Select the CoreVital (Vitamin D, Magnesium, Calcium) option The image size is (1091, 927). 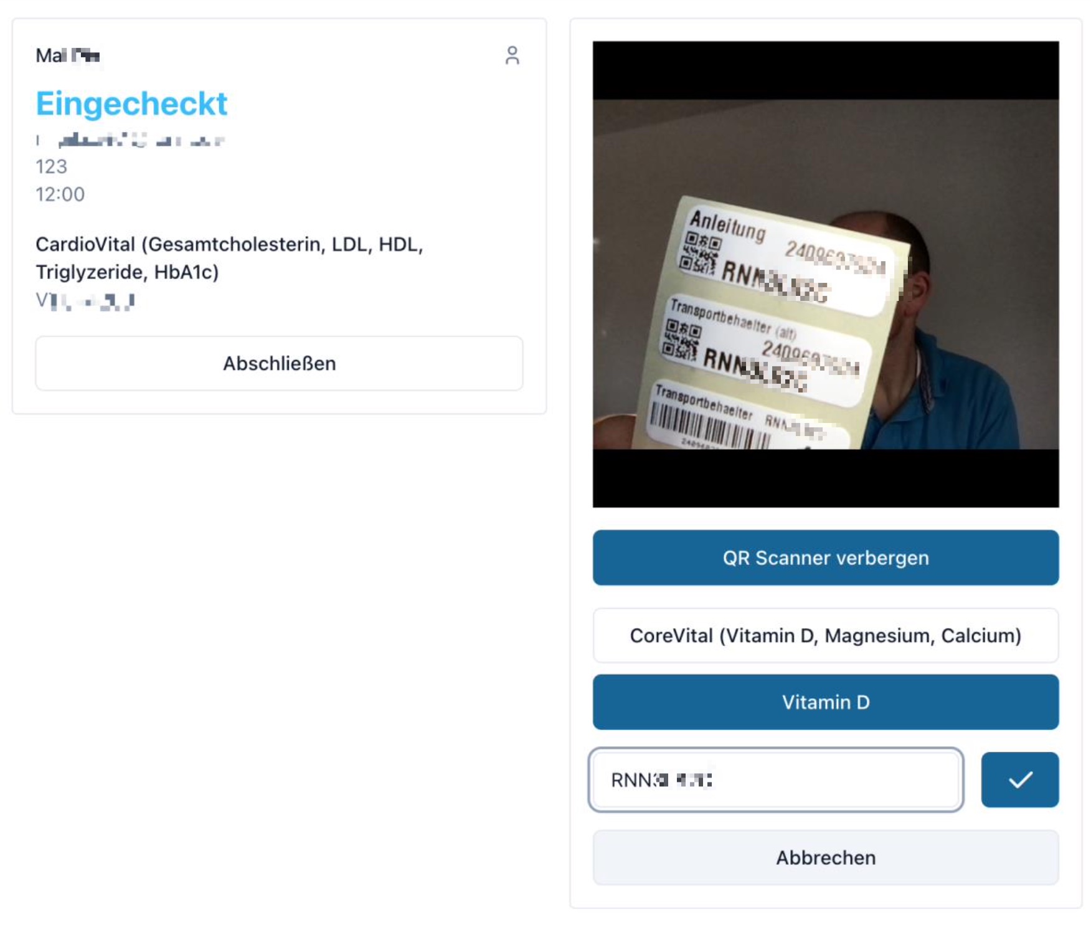pyautogui.click(x=825, y=635)
